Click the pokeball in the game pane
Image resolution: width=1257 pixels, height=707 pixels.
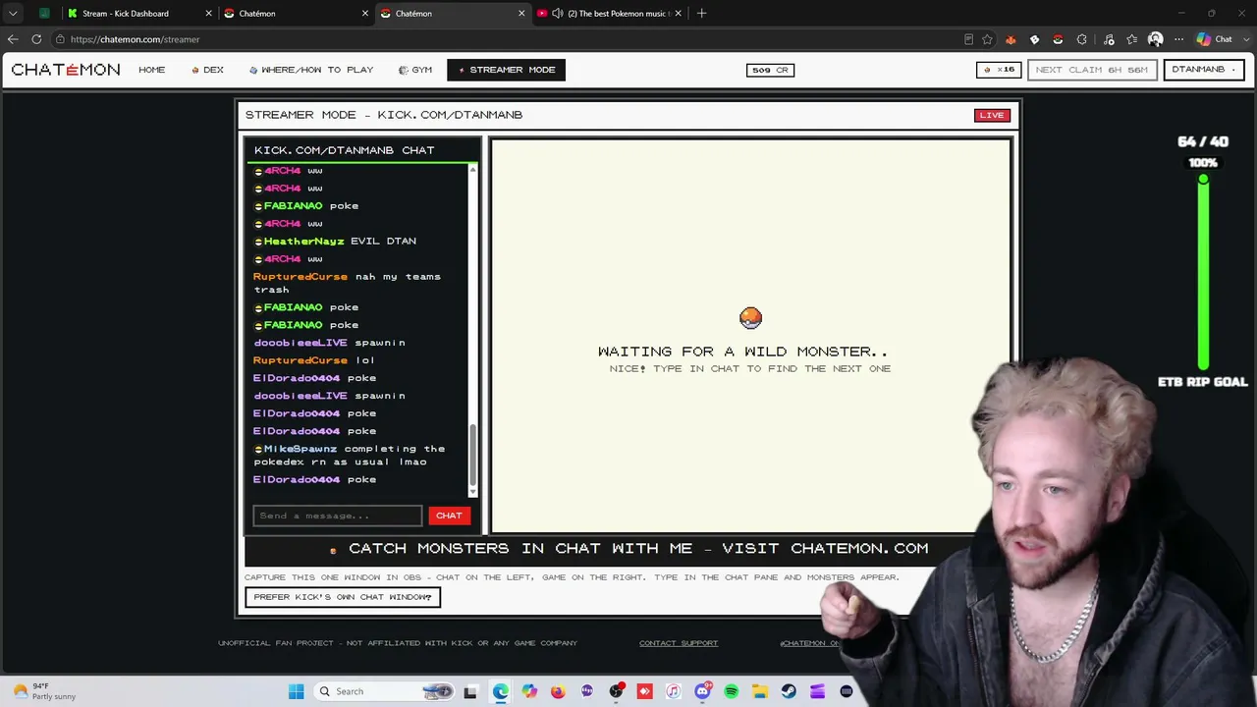click(750, 317)
